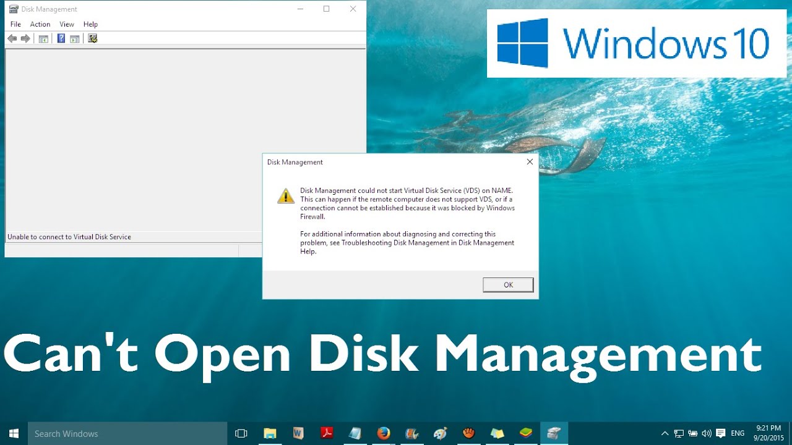Launch Firefox from the taskbar
The image size is (792, 445).
pos(384,433)
